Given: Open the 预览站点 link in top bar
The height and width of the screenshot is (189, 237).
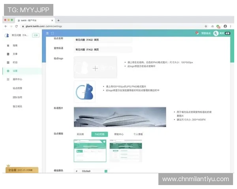Looking at the screenshot, I should [x=206, y=33].
